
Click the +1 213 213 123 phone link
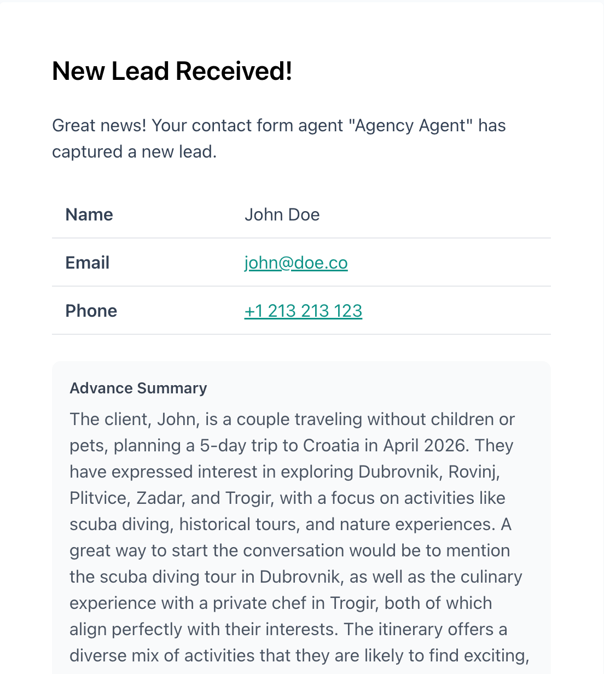coord(303,311)
